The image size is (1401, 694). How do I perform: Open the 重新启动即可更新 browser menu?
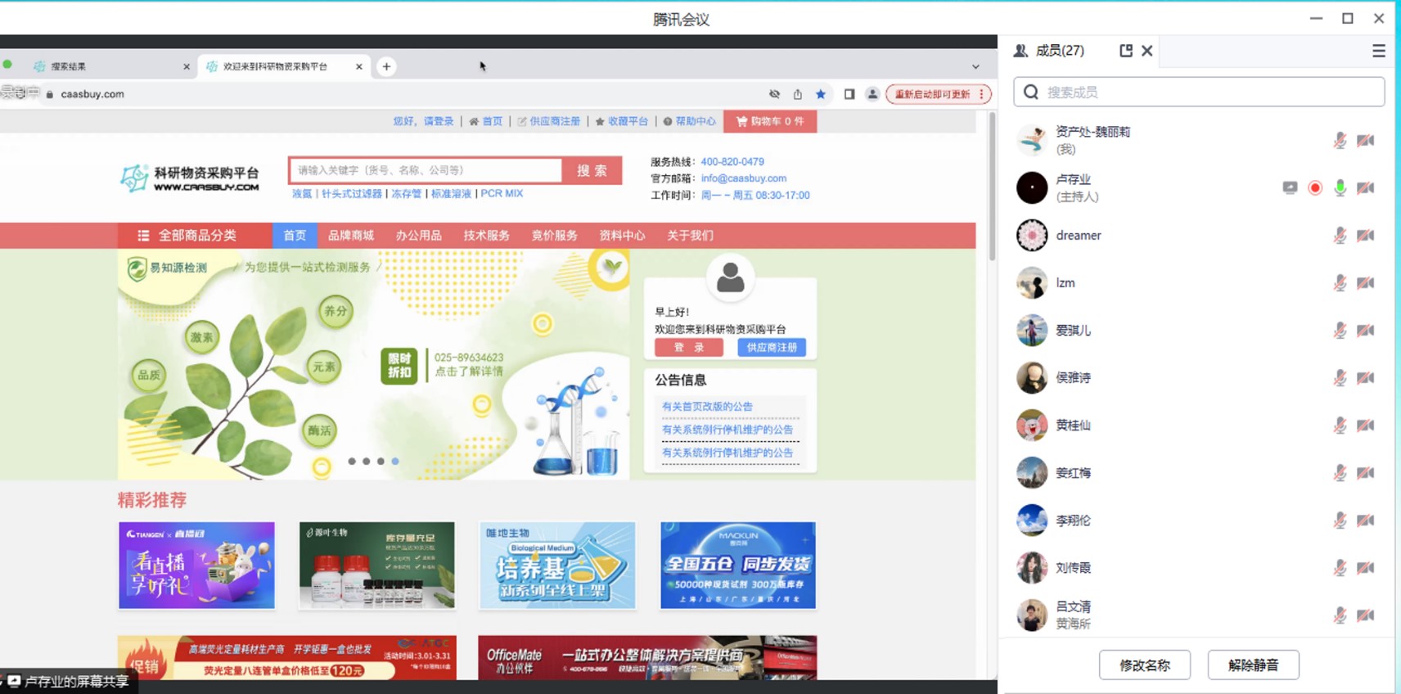coord(938,94)
